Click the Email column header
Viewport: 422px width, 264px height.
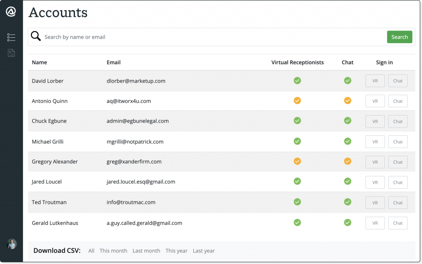click(113, 63)
